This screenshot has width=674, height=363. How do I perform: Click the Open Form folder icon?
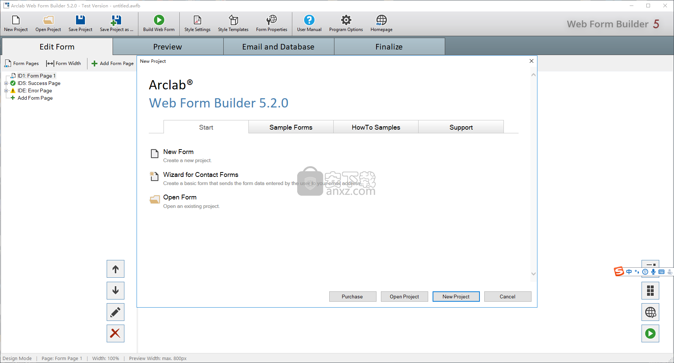coord(155,200)
